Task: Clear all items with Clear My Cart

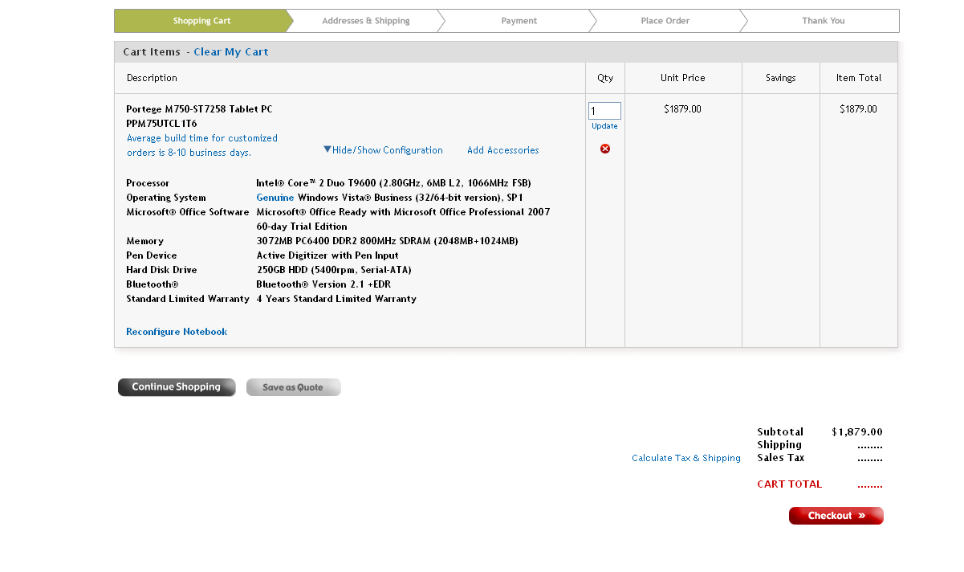Action: 230,52
